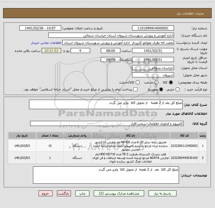Viewport: 215px width, 208px height.
Task: Click the استان محل تحویل field خراسان شمالی
Action: (153, 68)
